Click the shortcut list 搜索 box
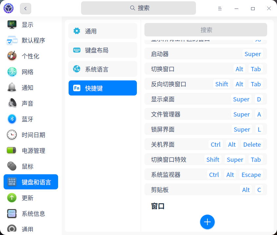This screenshot has height=235, width=277. pos(206,30)
